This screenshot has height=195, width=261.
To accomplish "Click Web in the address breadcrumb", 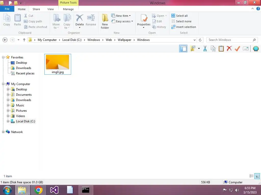I will point(109,40).
